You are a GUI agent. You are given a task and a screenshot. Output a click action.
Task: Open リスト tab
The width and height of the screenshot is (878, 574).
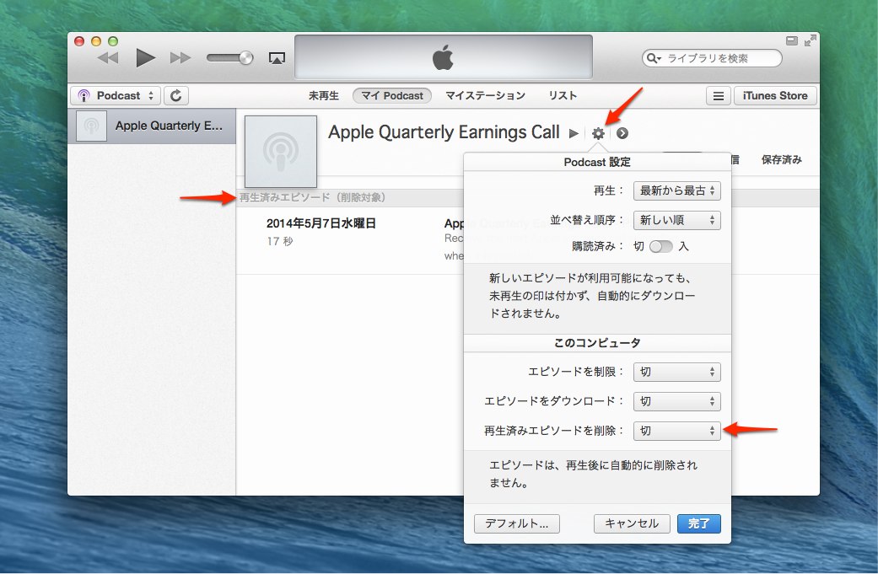point(563,96)
